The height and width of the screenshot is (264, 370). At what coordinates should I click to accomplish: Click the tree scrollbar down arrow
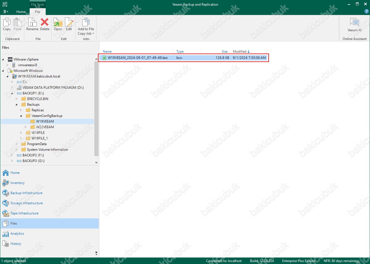(x=96, y=162)
